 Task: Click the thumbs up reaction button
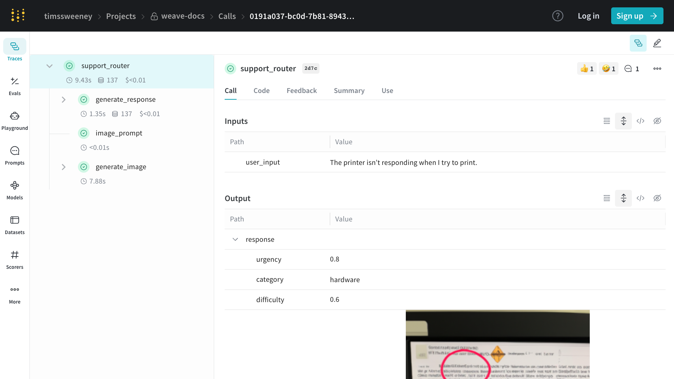click(587, 68)
